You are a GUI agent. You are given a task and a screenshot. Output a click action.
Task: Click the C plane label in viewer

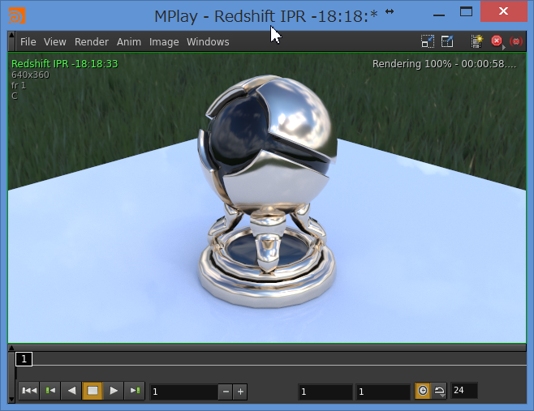tap(15, 96)
